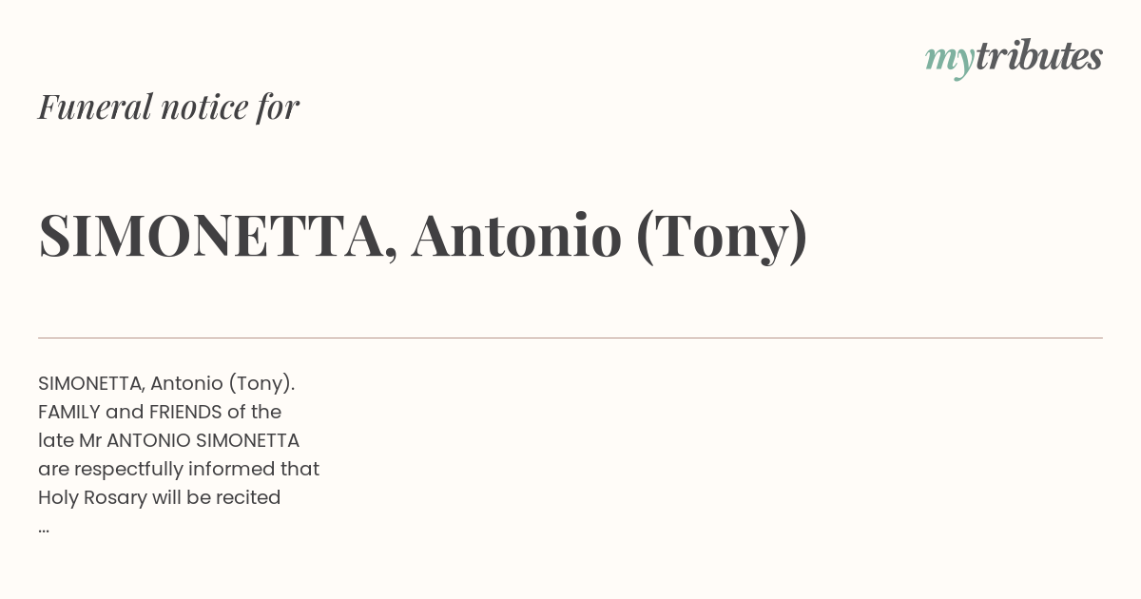Click the "Holy Rosary will be recited" line
Screen dimensions: 1141x599
tap(160, 497)
